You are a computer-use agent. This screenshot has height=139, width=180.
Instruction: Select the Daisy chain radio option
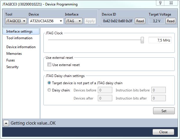click(x=49, y=90)
